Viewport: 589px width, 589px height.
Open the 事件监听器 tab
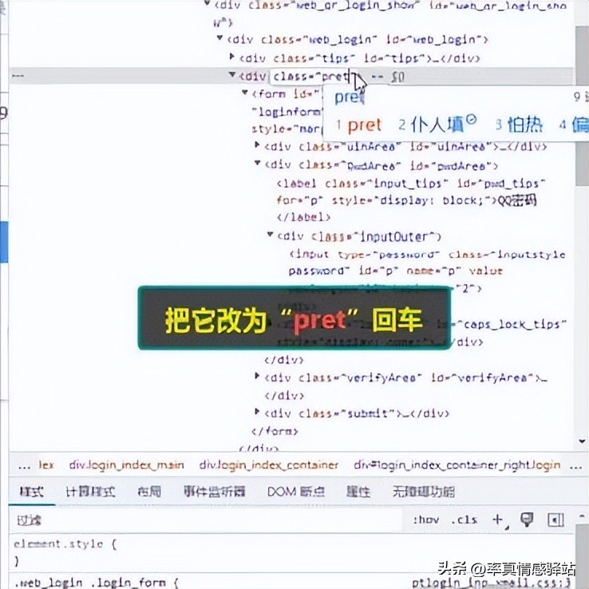point(215,492)
